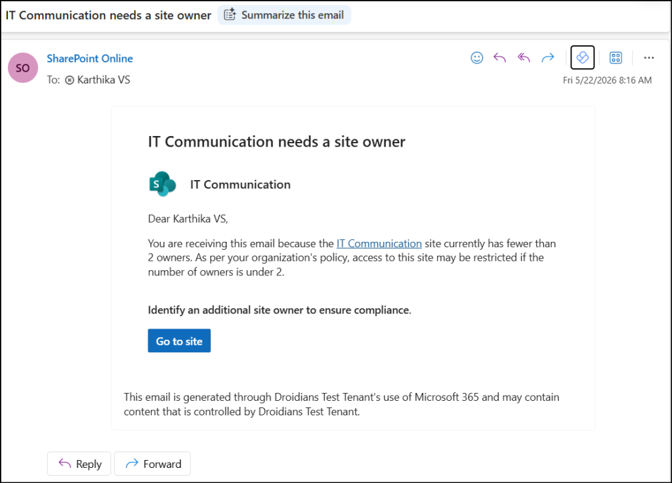Click the email subject line at top

(x=108, y=16)
